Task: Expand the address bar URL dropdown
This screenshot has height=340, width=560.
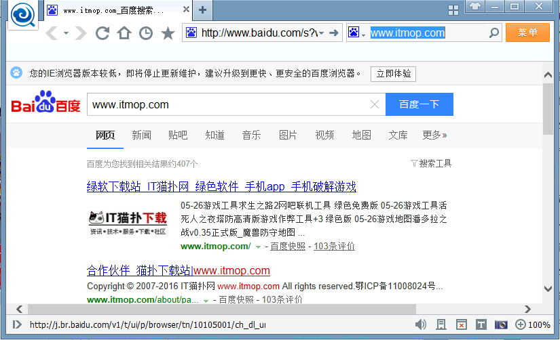Action: [x=322, y=33]
